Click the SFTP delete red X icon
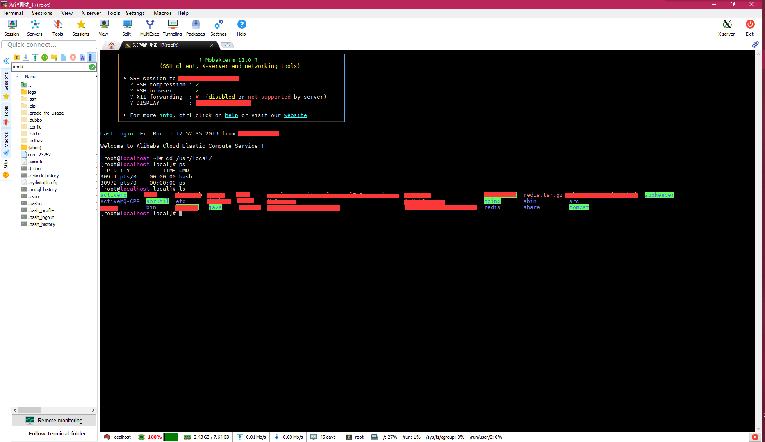Image resolution: width=765 pixels, height=442 pixels. coord(73,57)
